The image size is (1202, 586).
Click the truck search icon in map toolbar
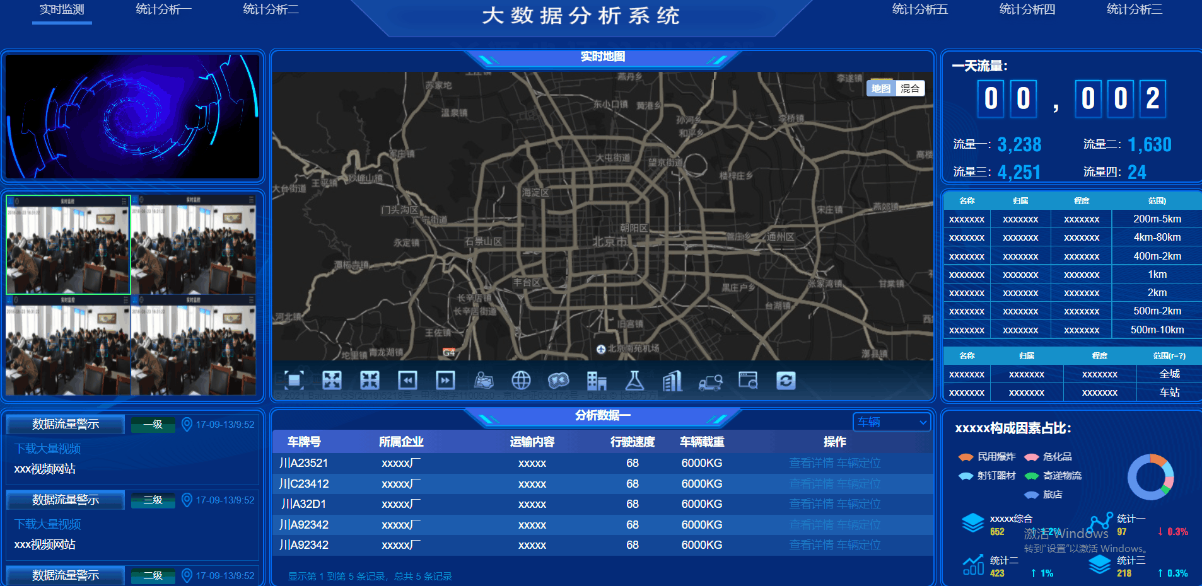point(711,381)
